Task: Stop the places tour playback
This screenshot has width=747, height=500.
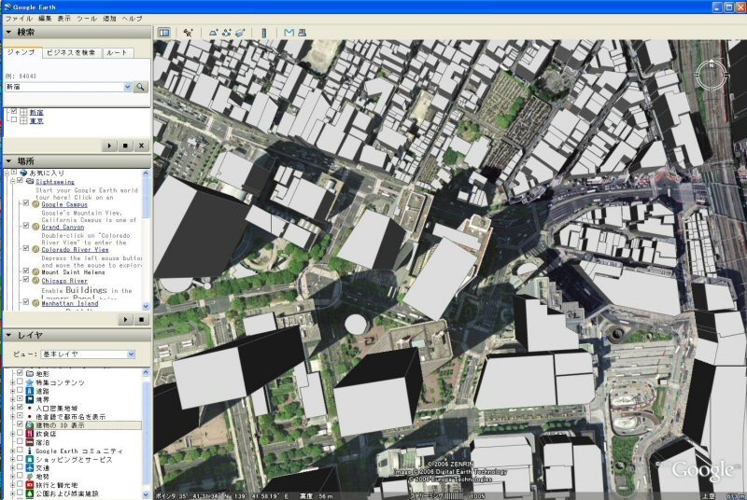Action: 141,320
